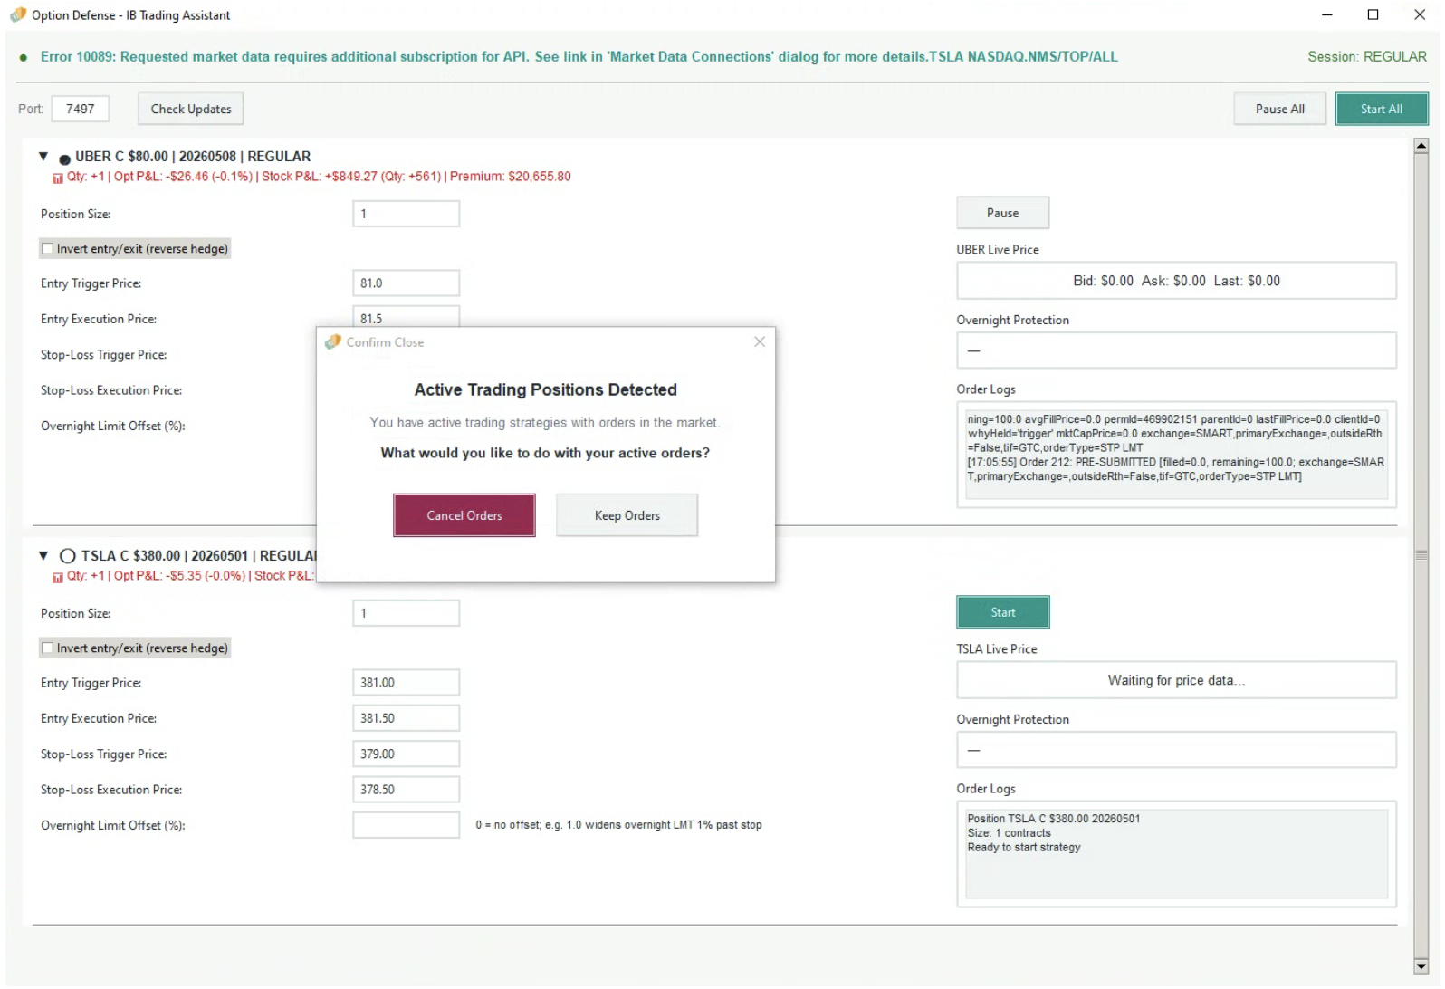Click UBER Overnight Protection field
The height and width of the screenshot is (989, 1445).
click(1176, 350)
